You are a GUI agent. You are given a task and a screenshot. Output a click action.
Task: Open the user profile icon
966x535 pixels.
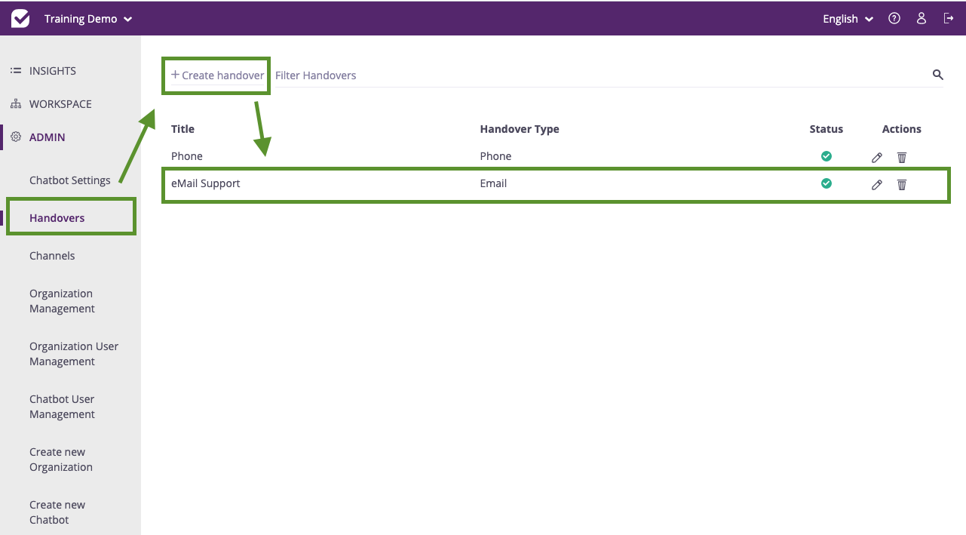coord(921,18)
